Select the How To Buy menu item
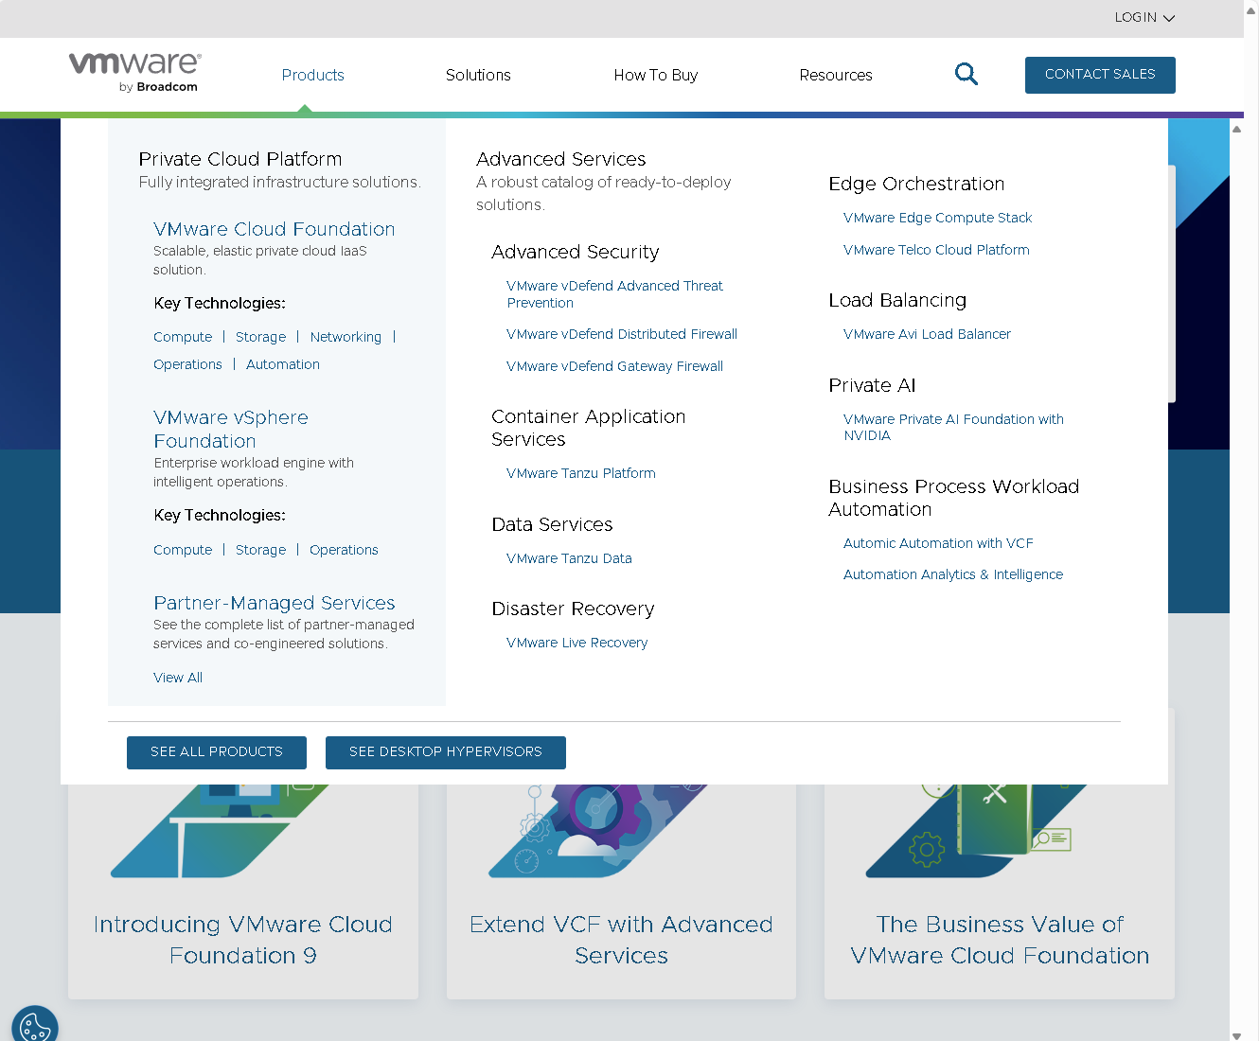This screenshot has height=1041, width=1259. [656, 75]
